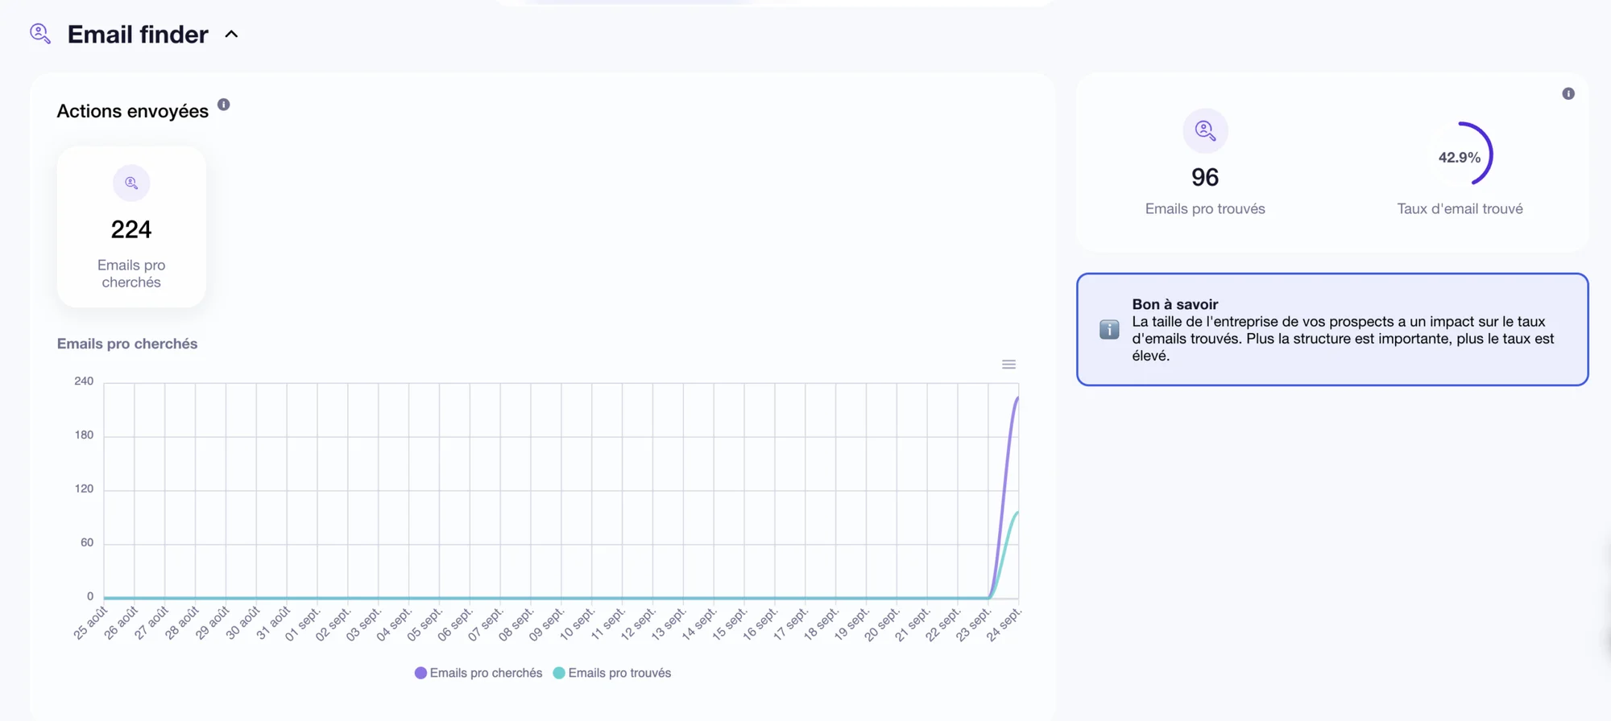The width and height of the screenshot is (1611, 721).
Task: Click the Actions envoyées heading
Action: [x=132, y=111]
